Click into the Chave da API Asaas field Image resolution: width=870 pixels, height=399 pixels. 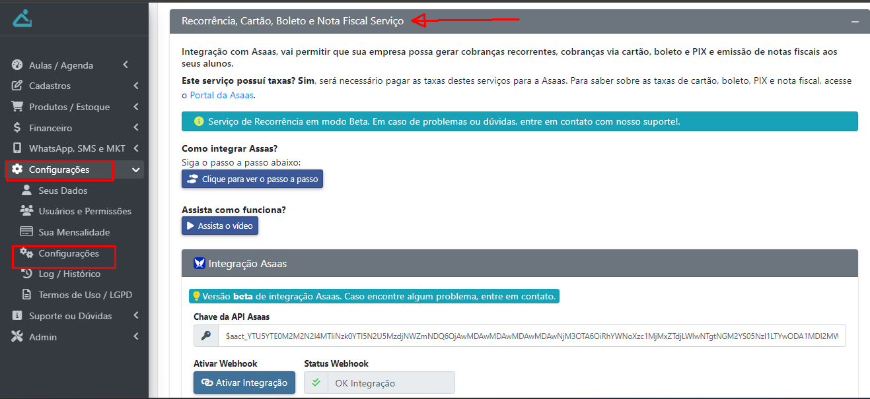point(532,336)
